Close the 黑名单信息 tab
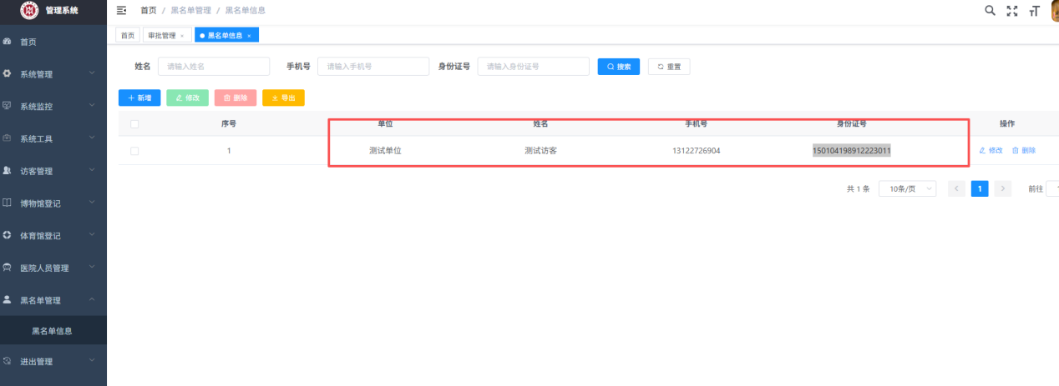1059x386 pixels. pyautogui.click(x=249, y=36)
